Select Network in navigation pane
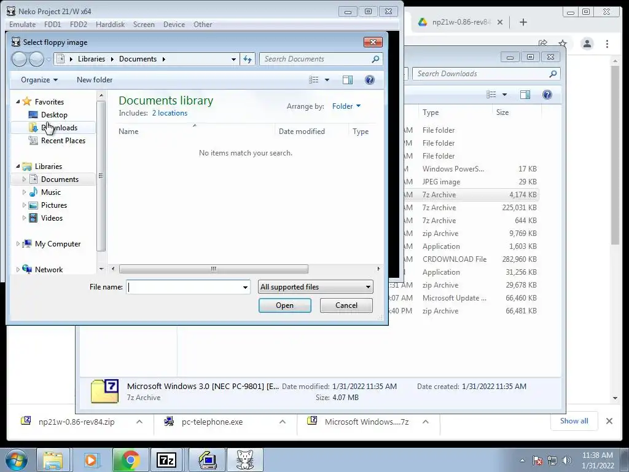Viewport: 629px width, 472px height. point(49,270)
